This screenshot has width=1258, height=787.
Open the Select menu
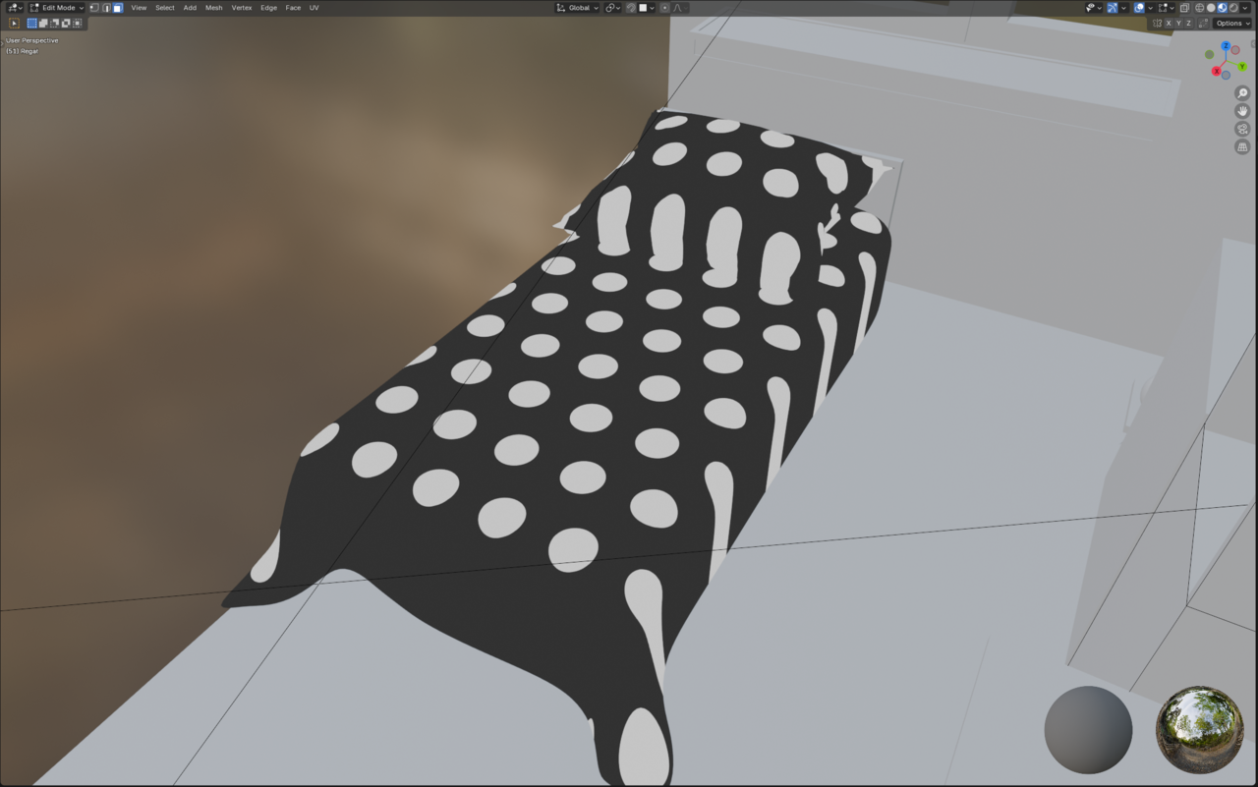pyautogui.click(x=165, y=8)
